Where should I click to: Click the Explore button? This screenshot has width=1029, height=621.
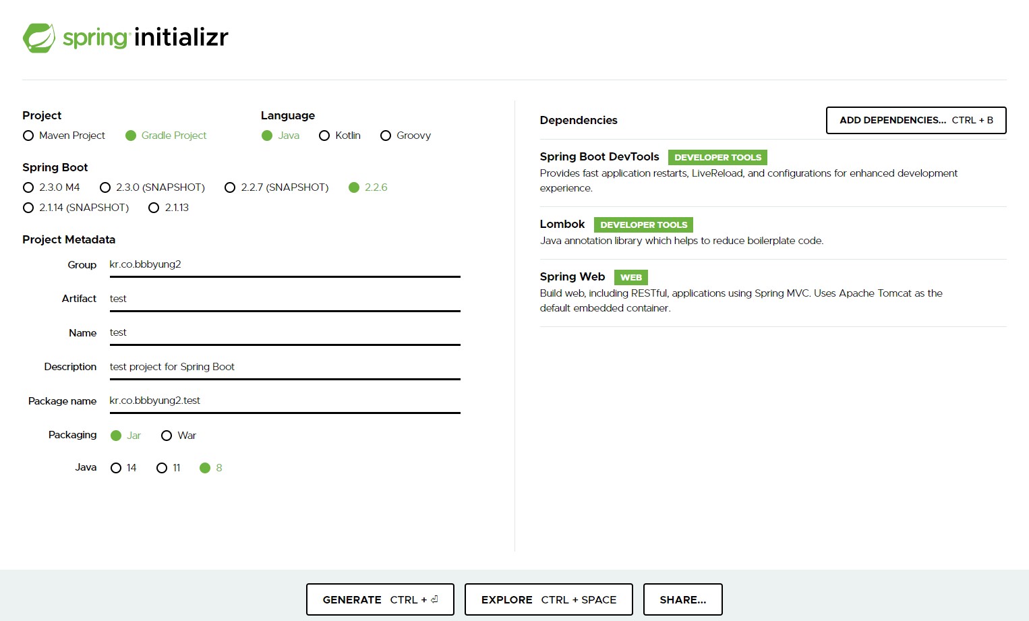[549, 599]
